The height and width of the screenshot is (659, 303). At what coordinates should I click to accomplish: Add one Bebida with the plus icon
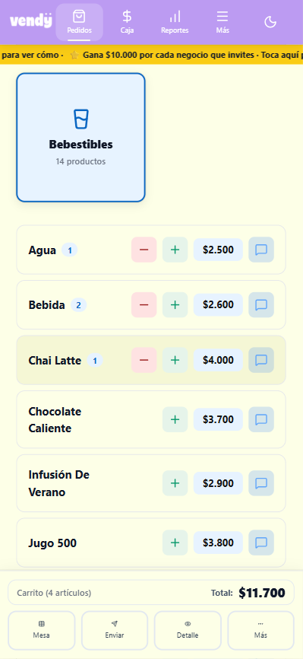coord(175,304)
